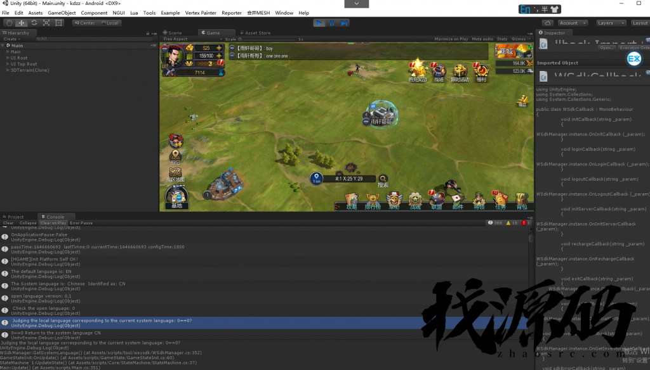Open the Vertex Painter menu

tap(201, 13)
